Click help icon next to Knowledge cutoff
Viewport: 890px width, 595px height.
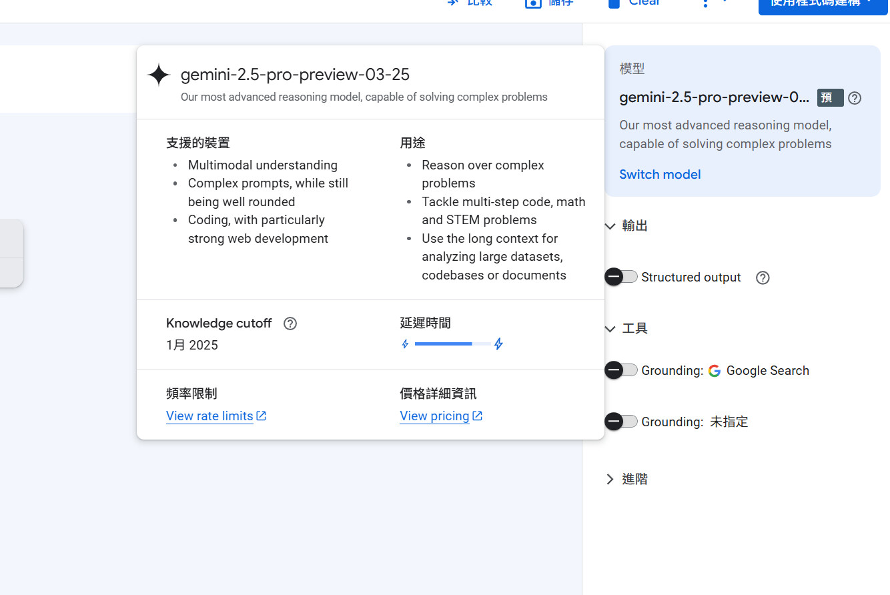(x=290, y=324)
